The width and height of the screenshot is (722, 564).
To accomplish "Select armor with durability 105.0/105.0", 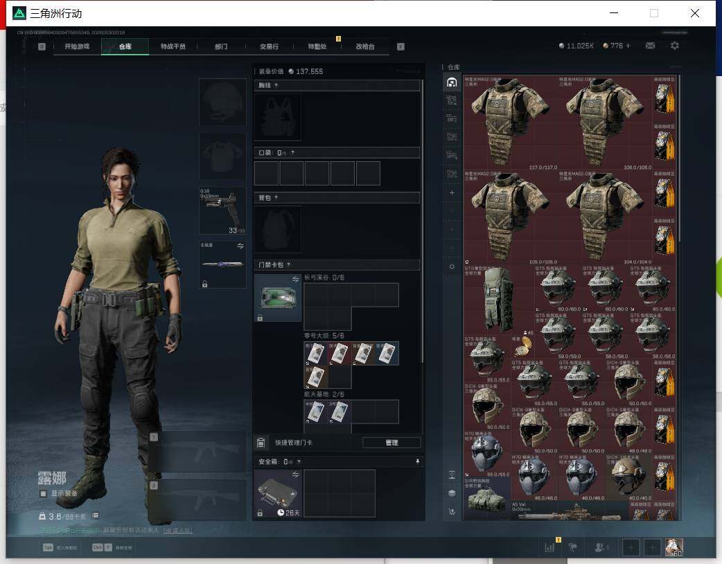I will point(511,217).
